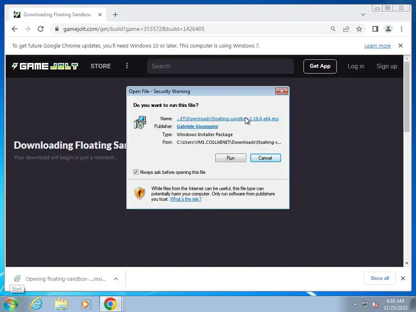This screenshot has height=312, width=416.
Task: View publisher Gabriele Giuseppini details
Action: coord(197,126)
